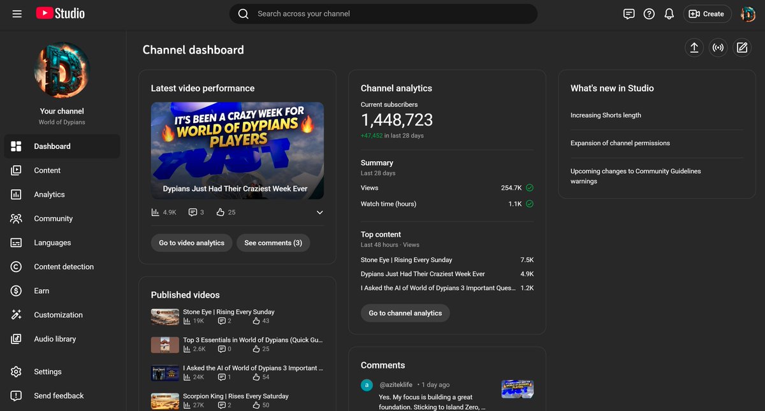Click the YouTube Studio logo
765x411 pixels.
coord(61,13)
